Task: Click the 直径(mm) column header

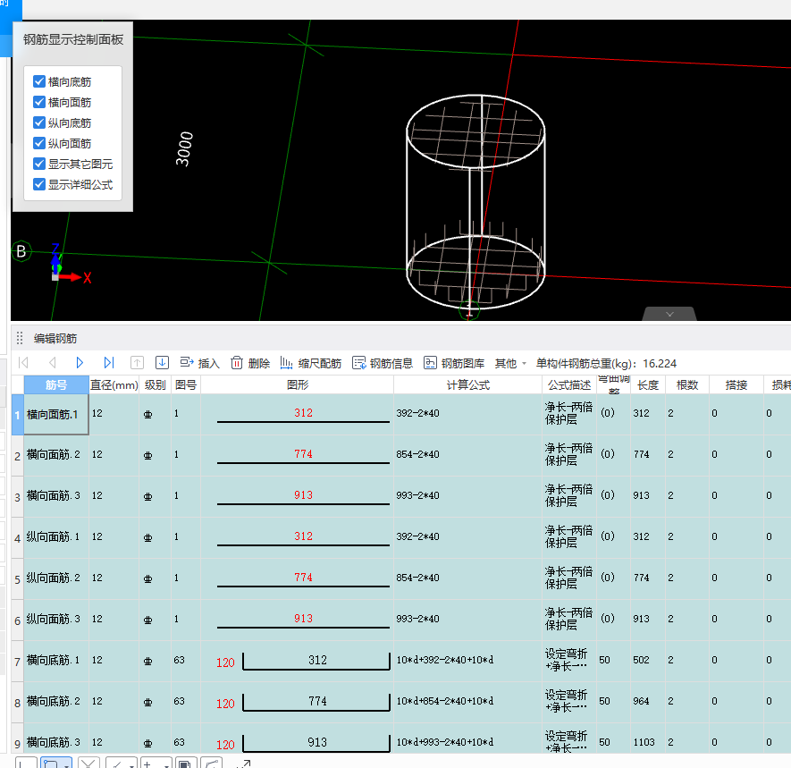Action: pyautogui.click(x=114, y=385)
